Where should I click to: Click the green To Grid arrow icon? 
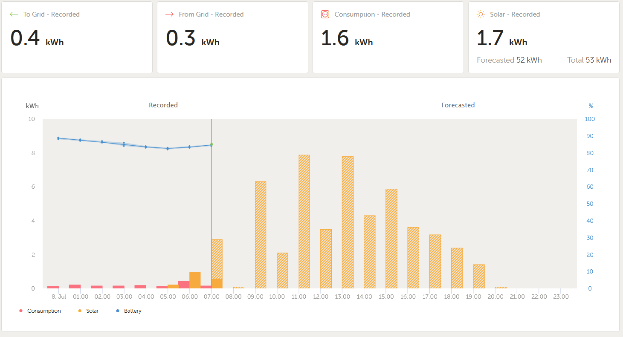pyautogui.click(x=14, y=14)
